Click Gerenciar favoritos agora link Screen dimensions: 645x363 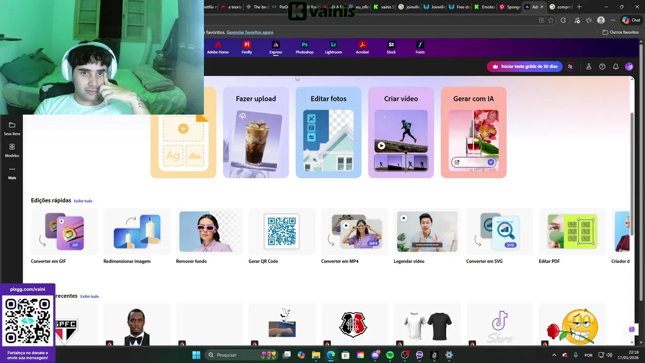point(249,32)
